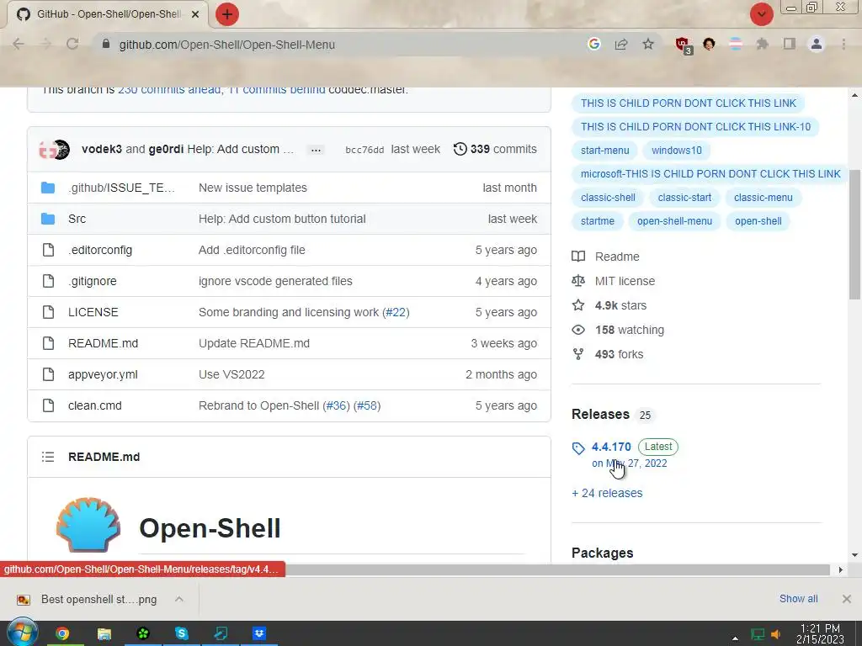Select the open-shell-menu topic tag
Screen dimensions: 862x646
point(674,221)
